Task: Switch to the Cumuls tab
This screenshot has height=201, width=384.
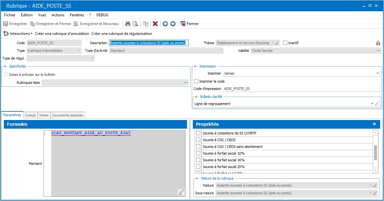Action: tap(30, 115)
